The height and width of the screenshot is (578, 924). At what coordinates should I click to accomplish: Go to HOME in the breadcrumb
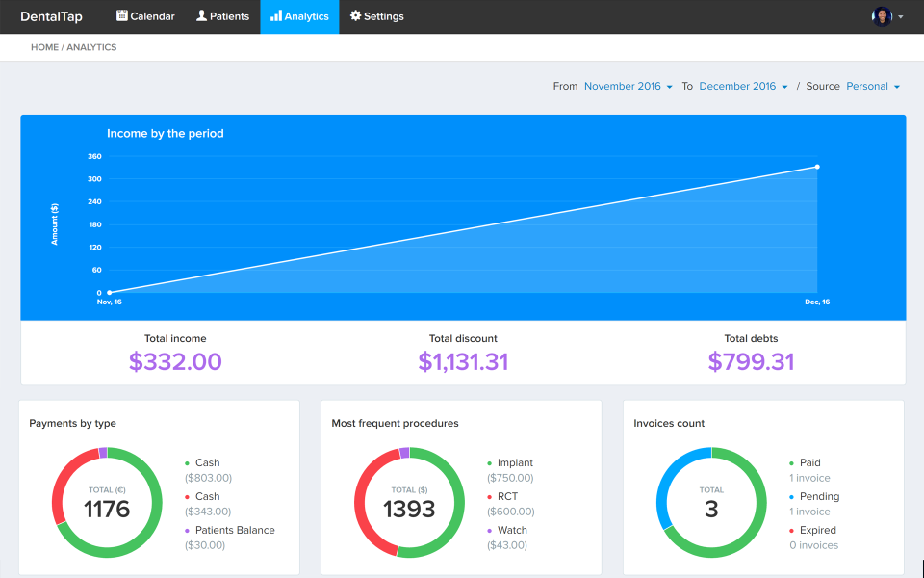point(44,47)
